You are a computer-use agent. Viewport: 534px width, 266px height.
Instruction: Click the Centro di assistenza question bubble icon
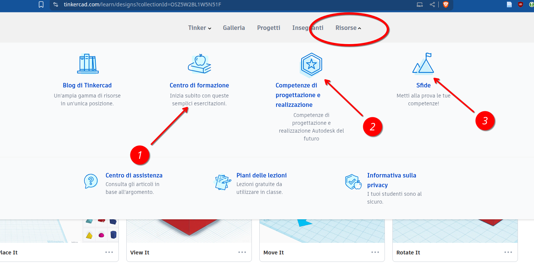click(91, 181)
